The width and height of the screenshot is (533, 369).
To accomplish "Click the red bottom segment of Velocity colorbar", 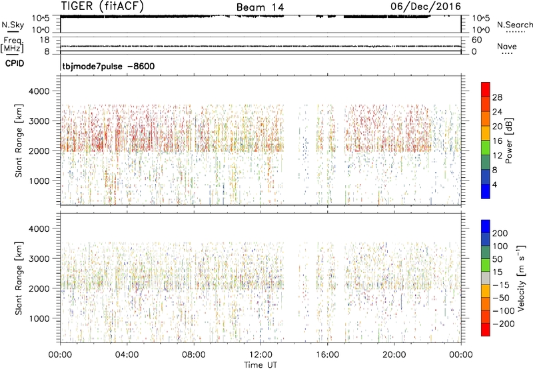I will [x=486, y=330].
